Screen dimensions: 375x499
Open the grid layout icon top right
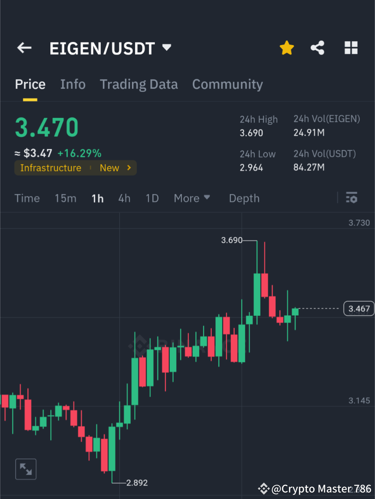351,48
